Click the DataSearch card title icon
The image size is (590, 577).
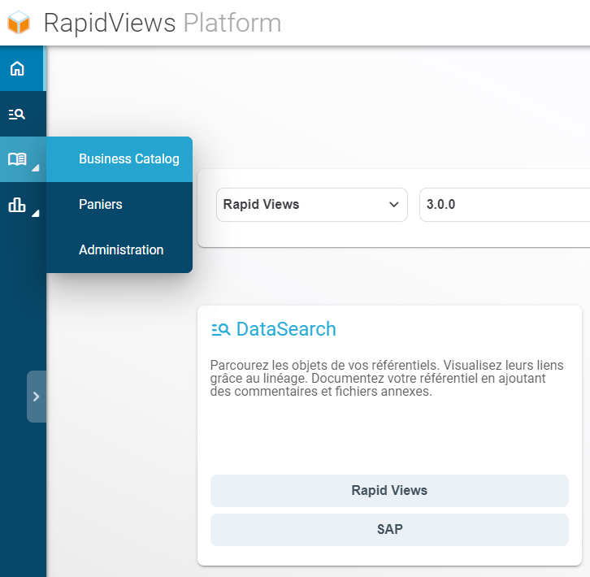(221, 330)
